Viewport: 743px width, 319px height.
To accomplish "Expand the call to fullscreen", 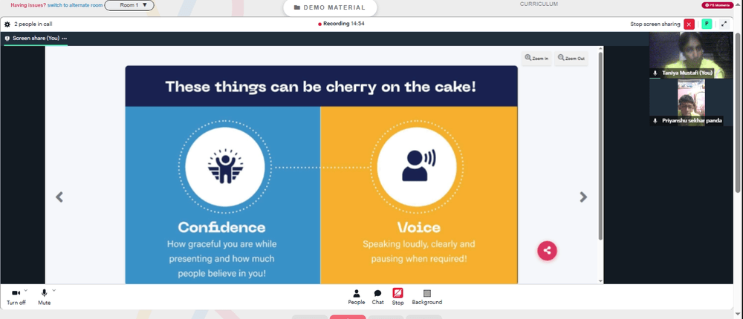I will 724,24.
